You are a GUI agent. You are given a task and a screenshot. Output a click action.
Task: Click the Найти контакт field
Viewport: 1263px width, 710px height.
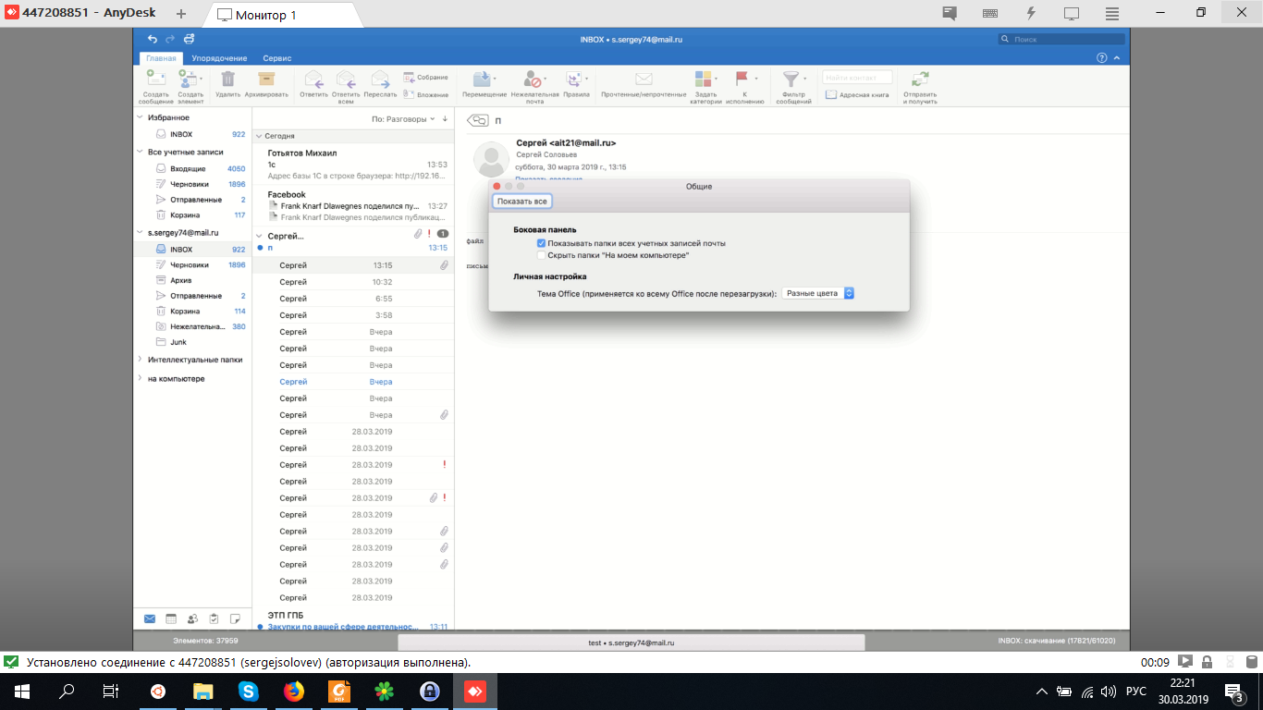point(858,78)
